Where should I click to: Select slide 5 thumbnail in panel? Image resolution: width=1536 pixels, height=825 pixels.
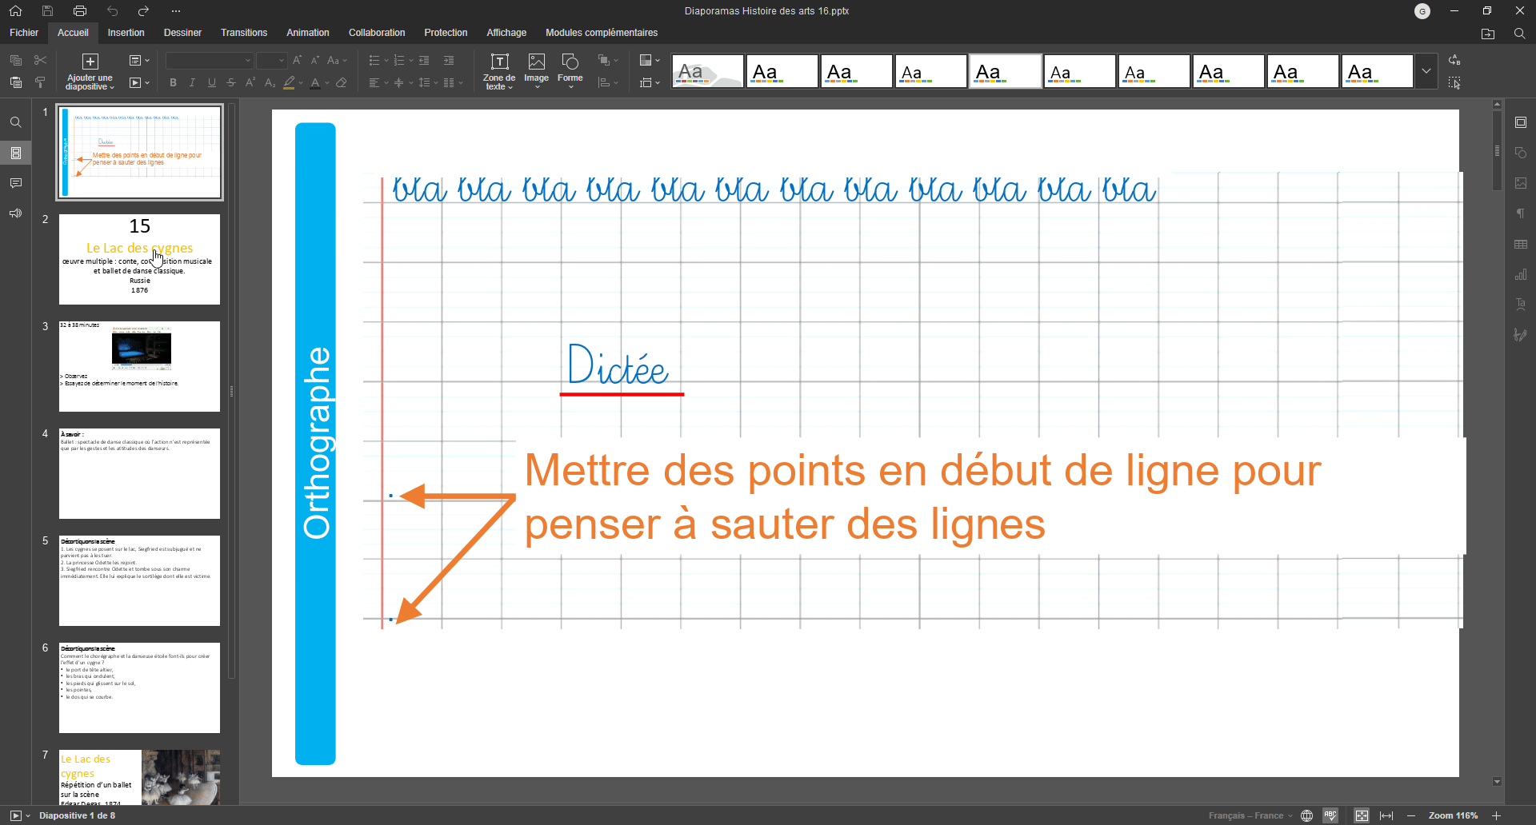139,580
